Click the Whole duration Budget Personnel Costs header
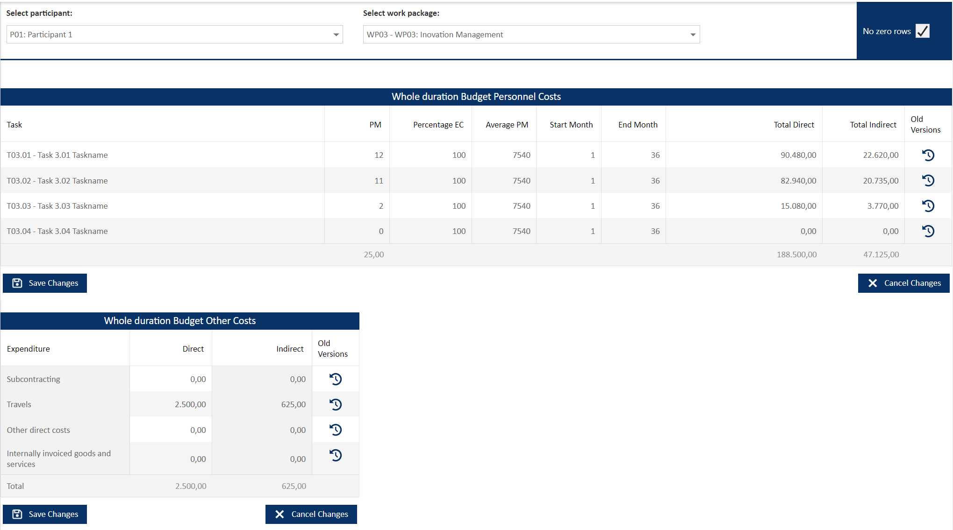 [x=476, y=97]
